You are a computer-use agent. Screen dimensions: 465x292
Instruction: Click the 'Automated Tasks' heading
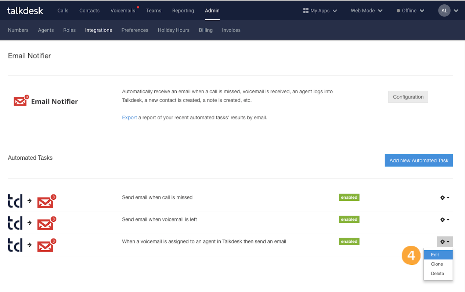coord(30,158)
